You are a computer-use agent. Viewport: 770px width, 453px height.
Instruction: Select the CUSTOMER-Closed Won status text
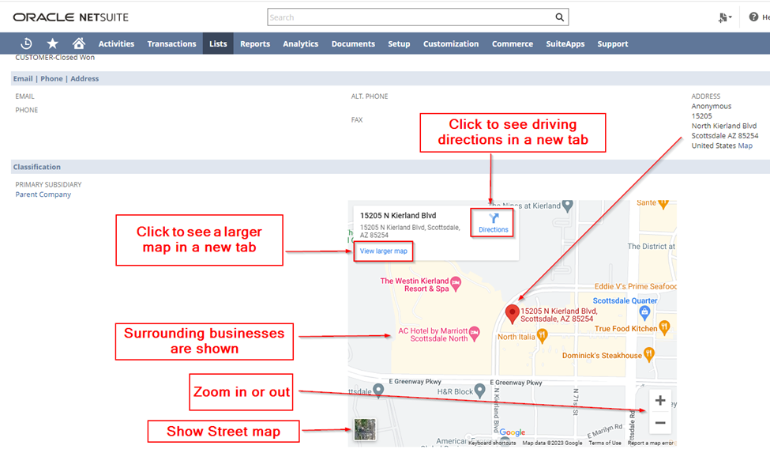click(55, 58)
